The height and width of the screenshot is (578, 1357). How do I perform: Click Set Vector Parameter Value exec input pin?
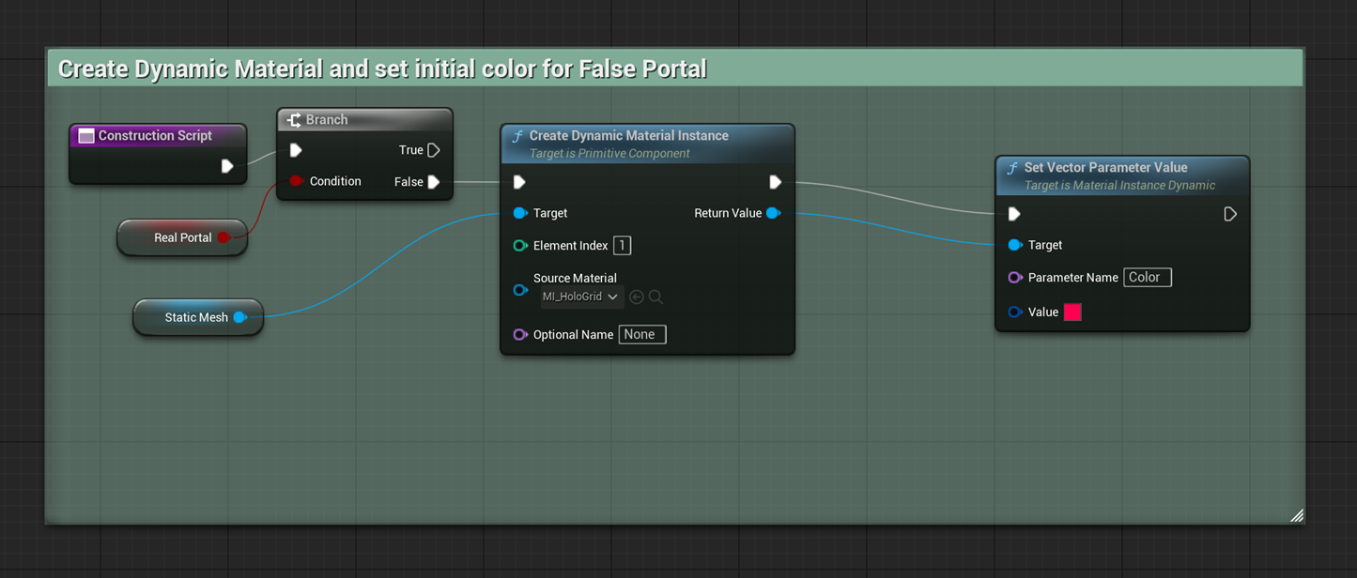tap(1014, 214)
